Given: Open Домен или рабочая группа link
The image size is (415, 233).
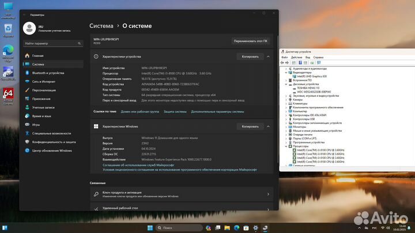Looking at the screenshot, I should [139, 112].
